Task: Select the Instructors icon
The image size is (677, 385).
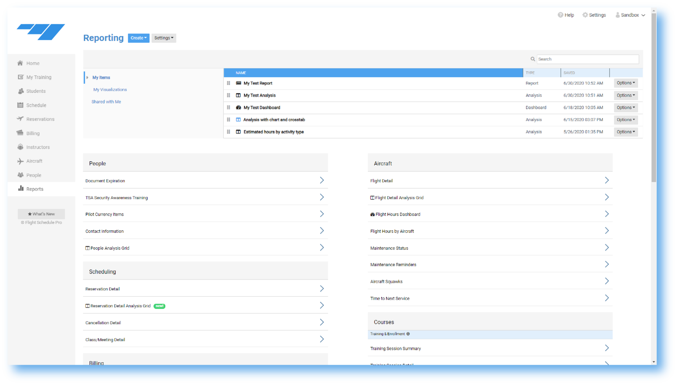Action: pyautogui.click(x=20, y=147)
